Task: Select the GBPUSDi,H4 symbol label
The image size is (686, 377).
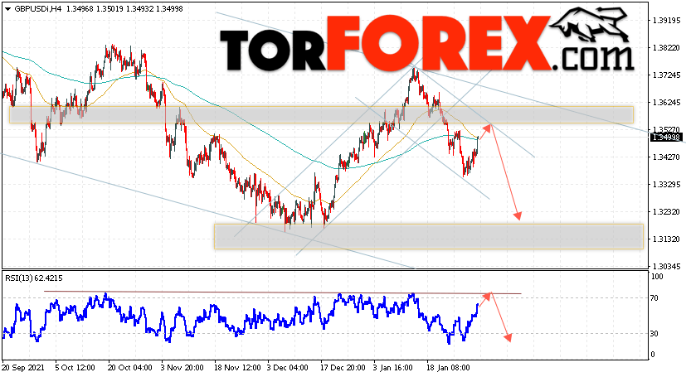Action: 38,9
